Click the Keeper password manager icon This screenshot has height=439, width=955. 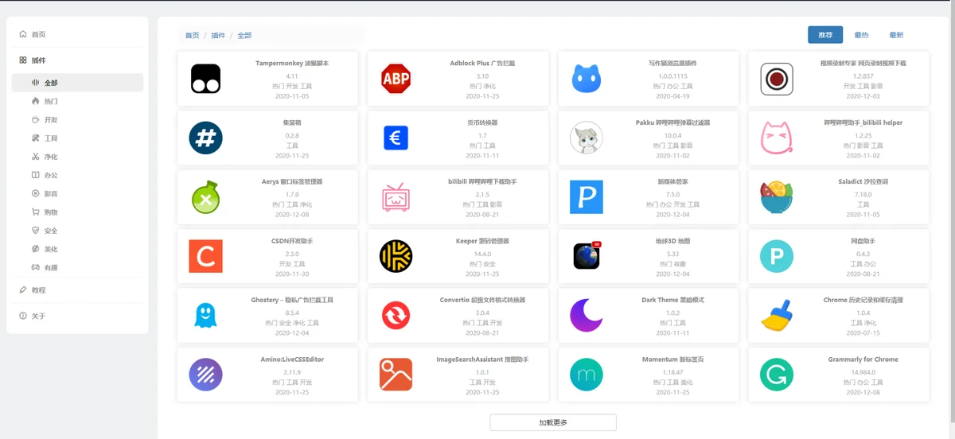click(396, 256)
